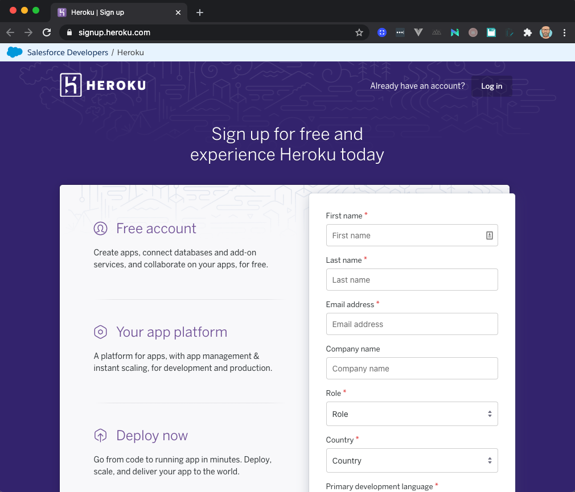Image resolution: width=575 pixels, height=492 pixels.
Task: Bookmark the page with the star icon
Action: [x=359, y=32]
